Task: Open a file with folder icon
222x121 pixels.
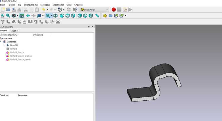Action: point(8,10)
